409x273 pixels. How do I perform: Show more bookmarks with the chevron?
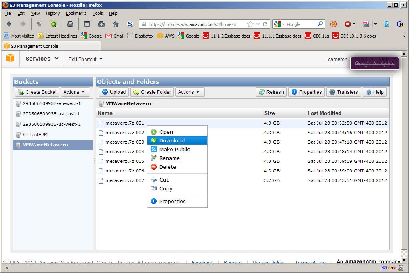click(404, 36)
